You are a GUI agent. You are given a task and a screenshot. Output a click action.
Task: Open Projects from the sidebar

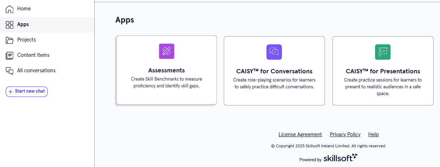(27, 40)
